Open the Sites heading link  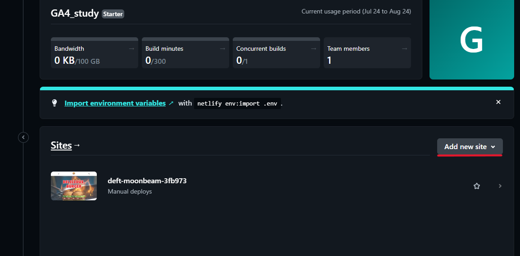(61, 145)
